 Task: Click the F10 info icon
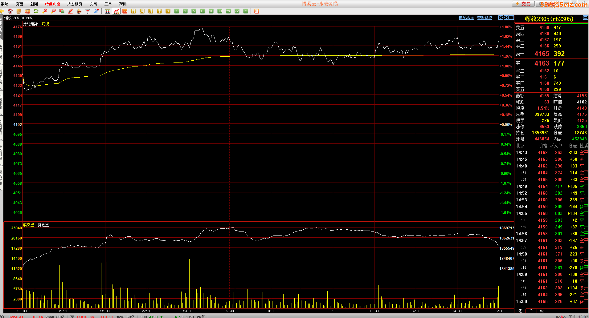click(x=27, y=11)
